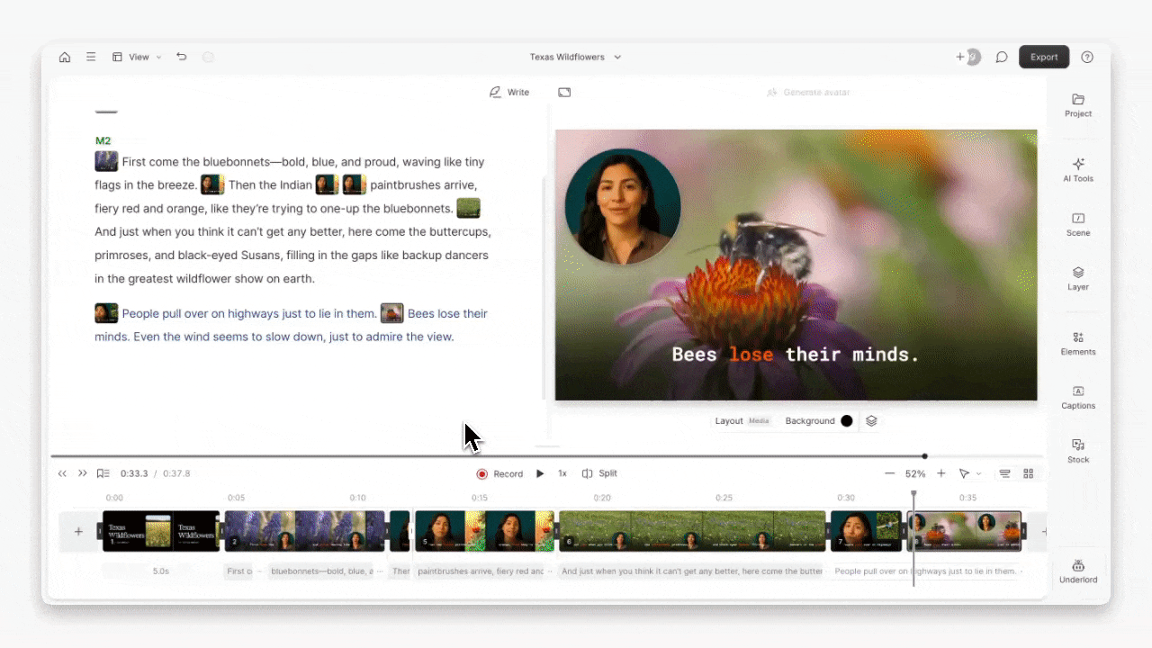Open the Stock media panel
The width and height of the screenshot is (1152, 648).
point(1078,451)
